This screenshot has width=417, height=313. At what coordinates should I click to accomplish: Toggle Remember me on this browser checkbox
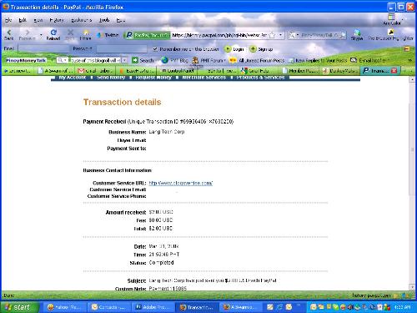click(x=155, y=49)
